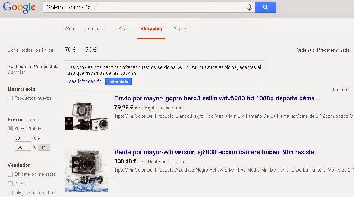Click the Entendido button
The width and height of the screenshot is (354, 197).
click(118, 81)
